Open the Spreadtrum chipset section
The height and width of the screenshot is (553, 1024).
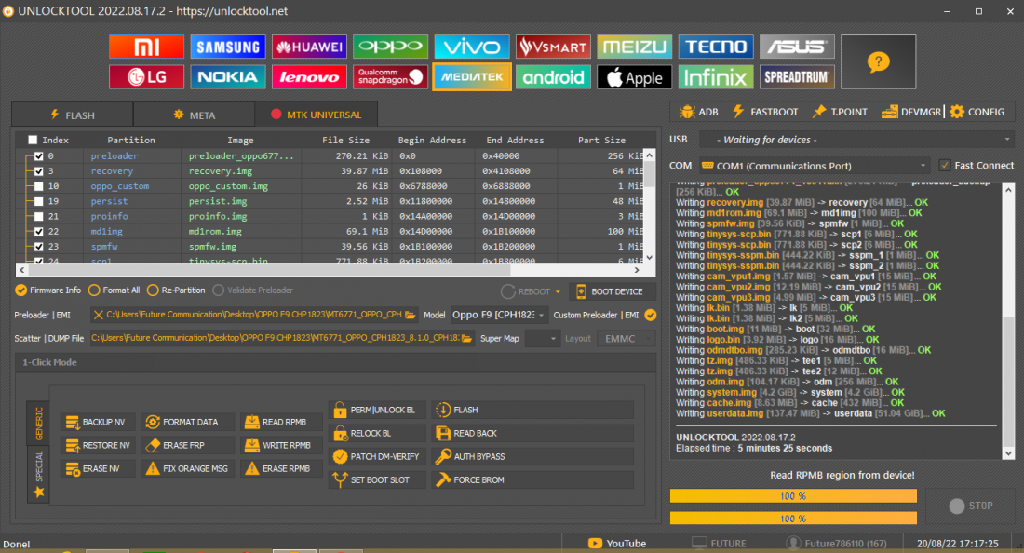coord(797,77)
